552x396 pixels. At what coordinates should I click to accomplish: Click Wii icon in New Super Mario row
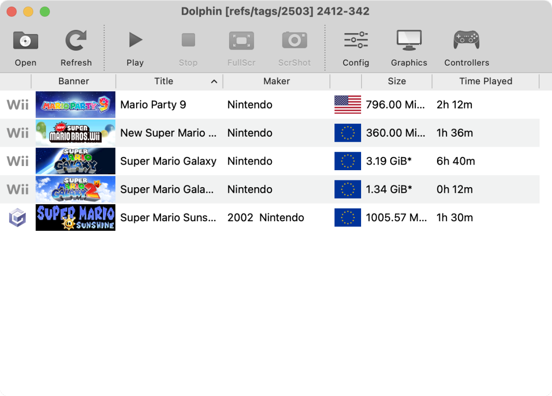click(17, 133)
